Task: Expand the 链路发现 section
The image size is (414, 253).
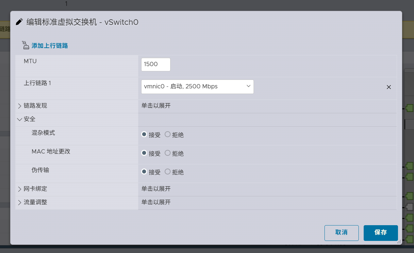Action: (20, 106)
